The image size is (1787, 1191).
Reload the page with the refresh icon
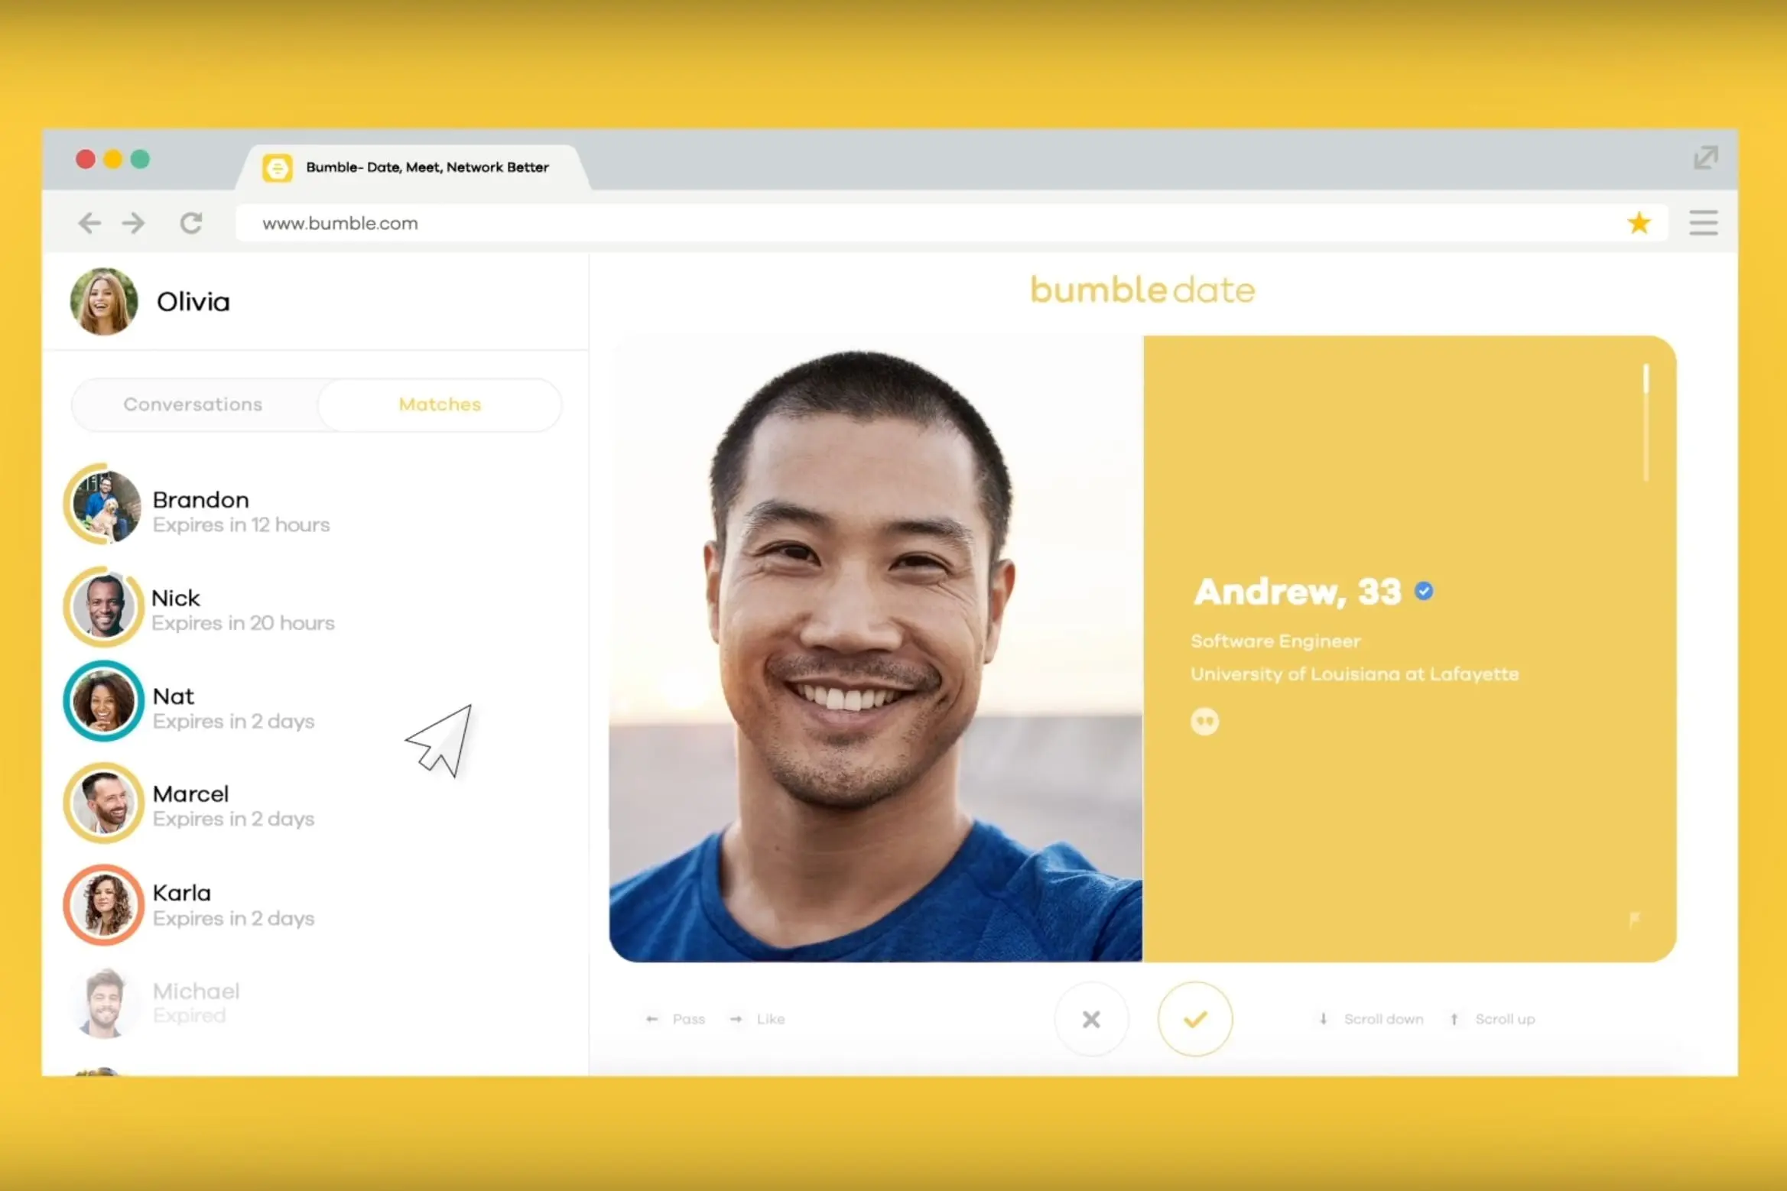[191, 222]
